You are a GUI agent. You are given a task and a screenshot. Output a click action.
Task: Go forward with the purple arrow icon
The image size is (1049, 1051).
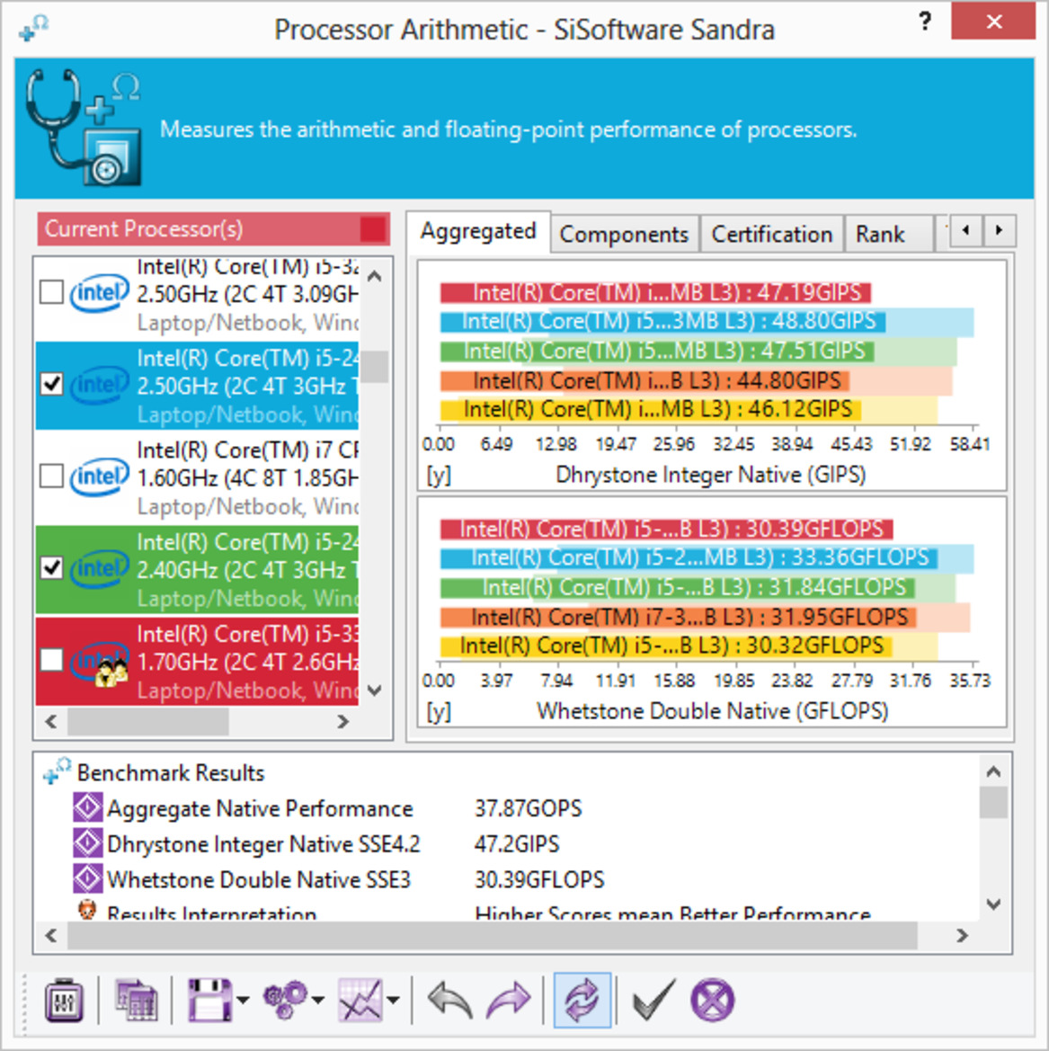[x=508, y=1001]
